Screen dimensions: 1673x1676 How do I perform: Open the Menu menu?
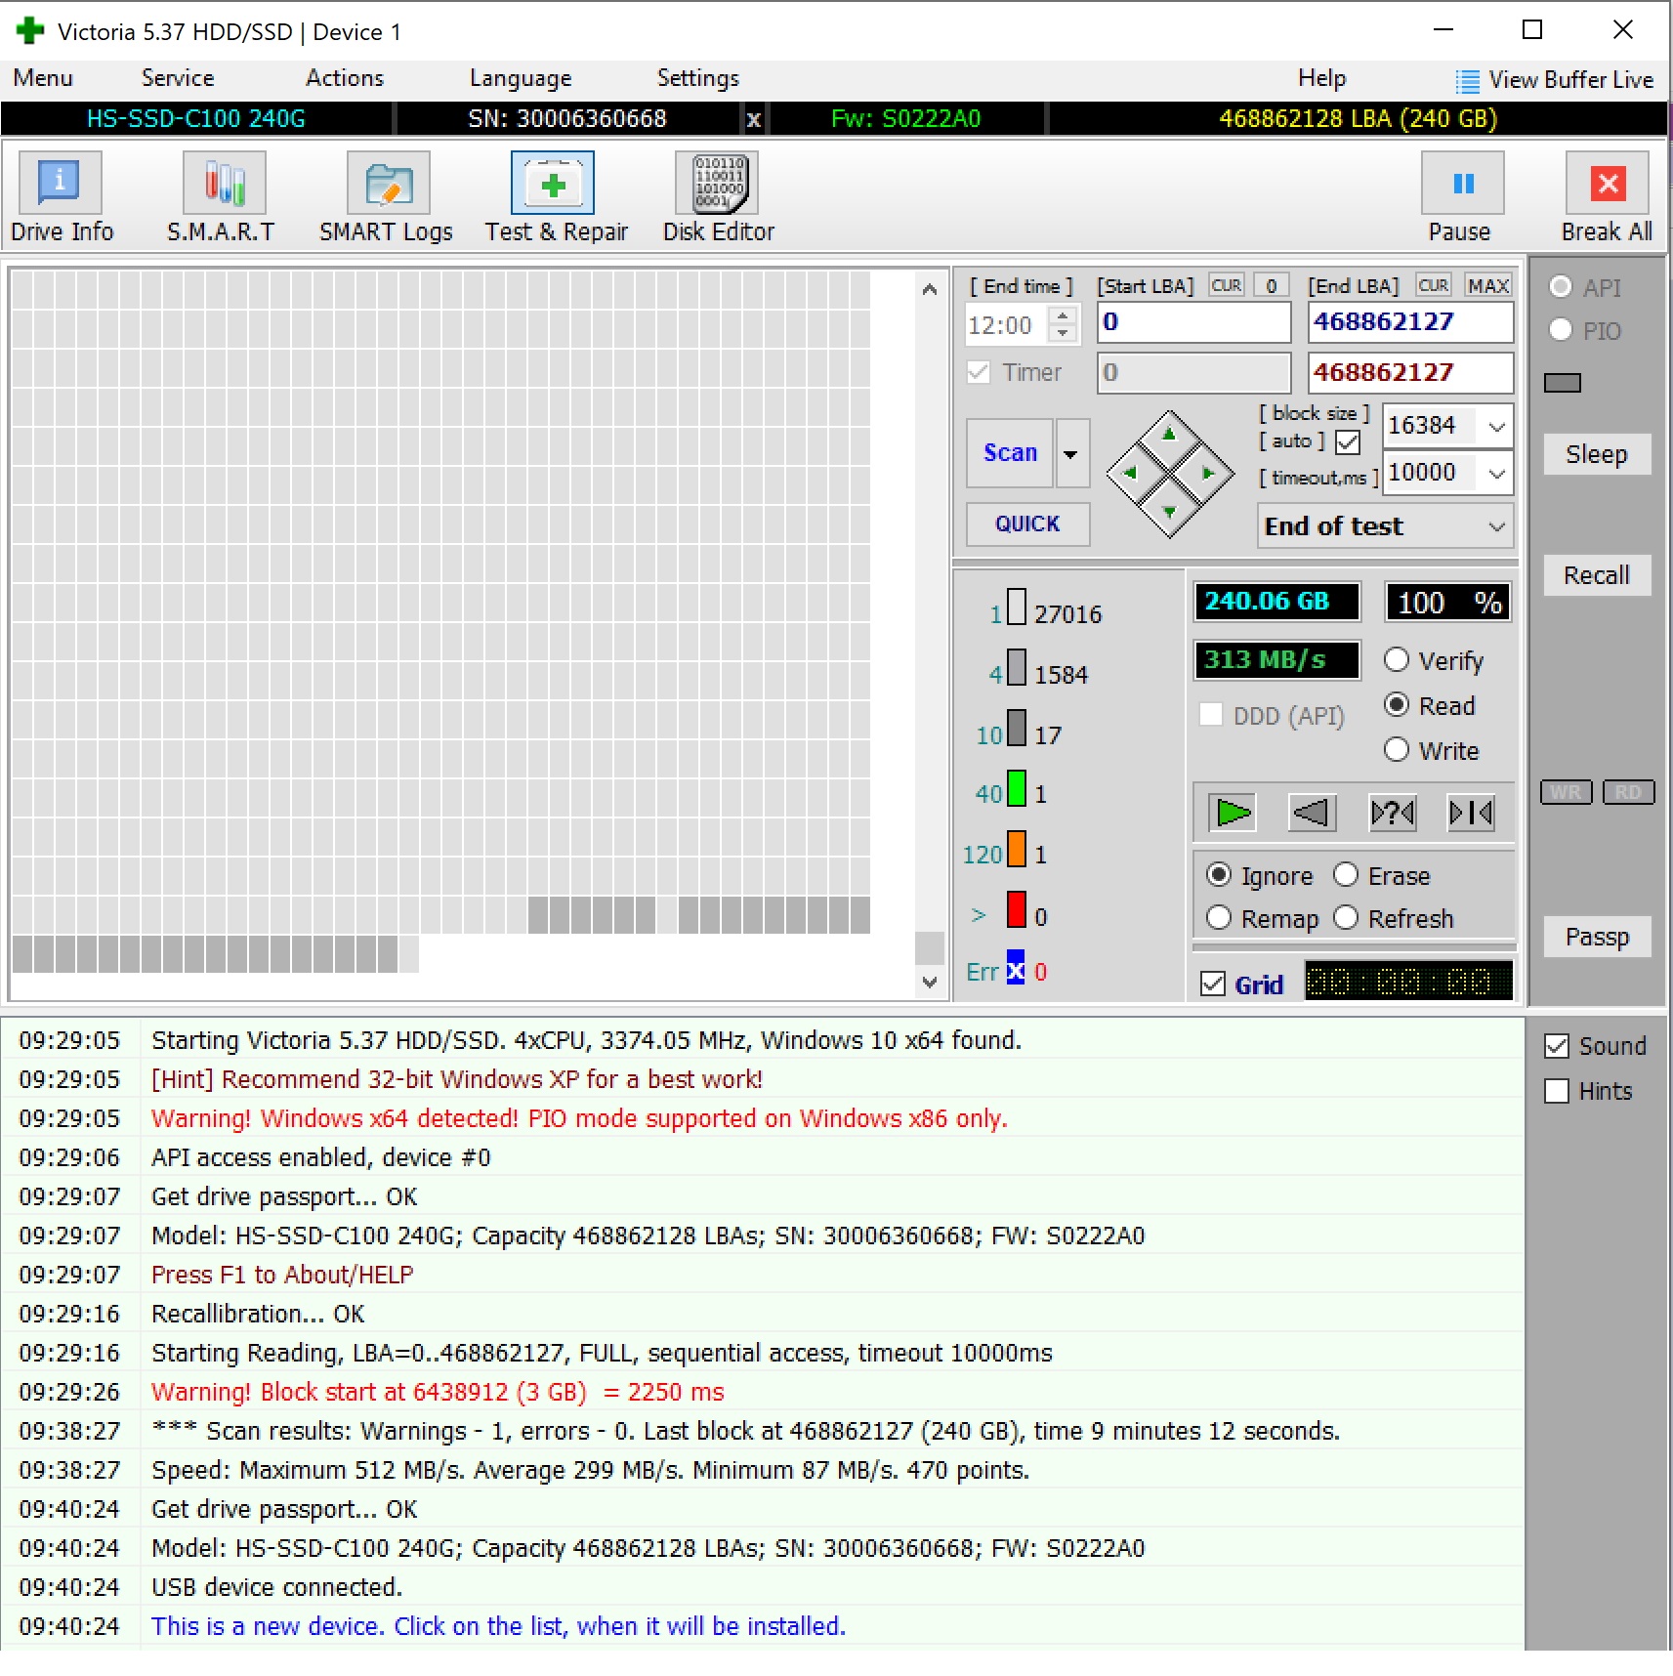pyautogui.click(x=43, y=78)
